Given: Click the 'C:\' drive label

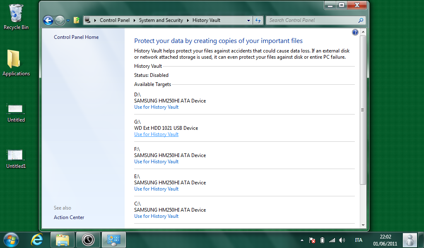Looking at the screenshot, I should 137,204.
